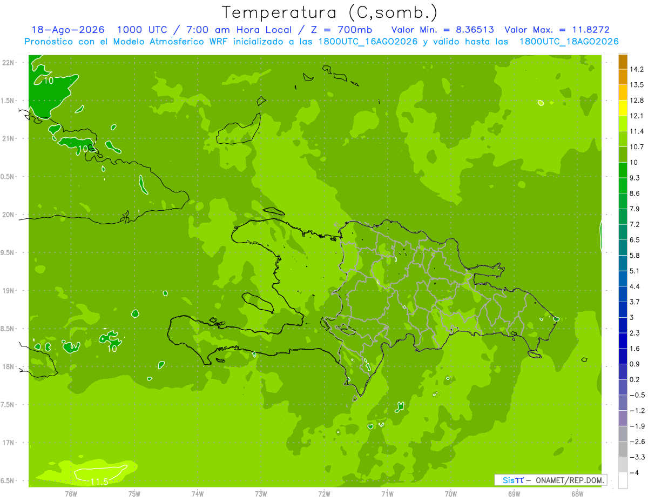Click the "11.5" contour label on the map

[x=99, y=482]
